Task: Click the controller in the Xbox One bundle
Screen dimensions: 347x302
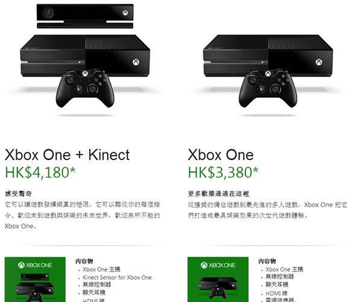Action: tap(268, 89)
